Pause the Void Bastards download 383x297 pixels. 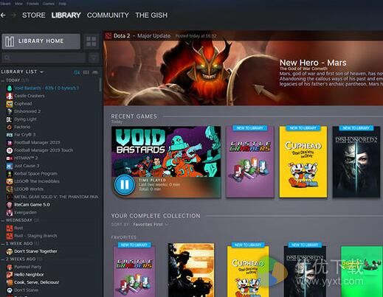(125, 185)
